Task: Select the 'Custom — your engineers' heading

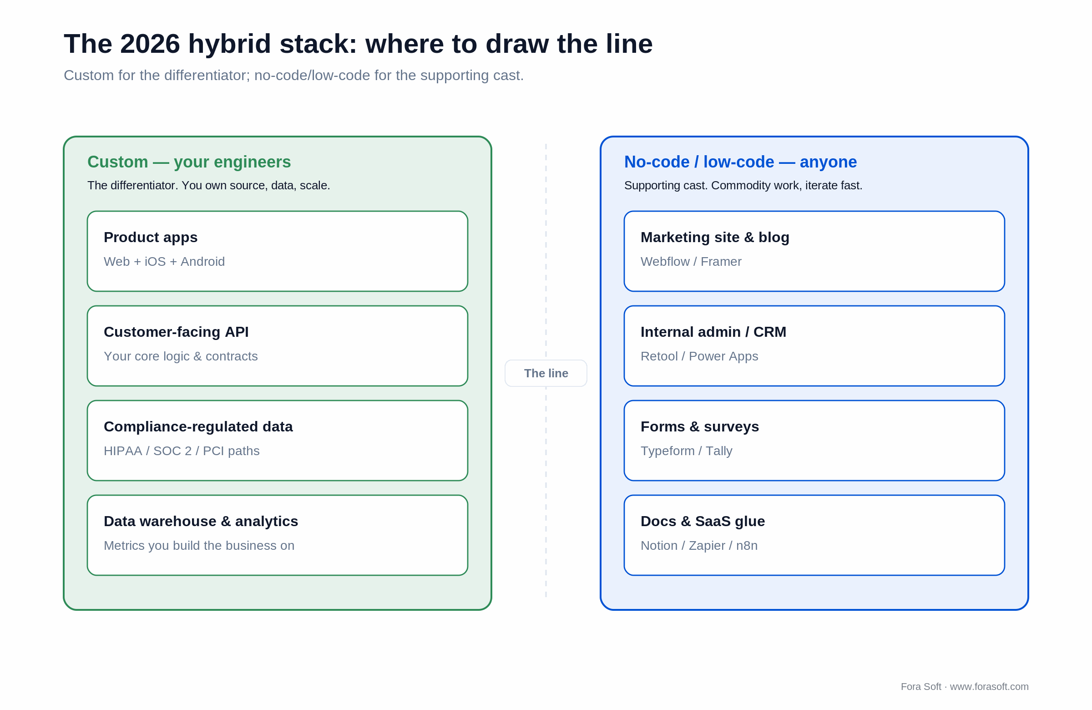Action: tap(189, 162)
